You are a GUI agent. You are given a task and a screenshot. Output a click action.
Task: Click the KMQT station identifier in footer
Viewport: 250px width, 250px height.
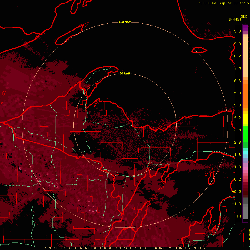(160, 248)
